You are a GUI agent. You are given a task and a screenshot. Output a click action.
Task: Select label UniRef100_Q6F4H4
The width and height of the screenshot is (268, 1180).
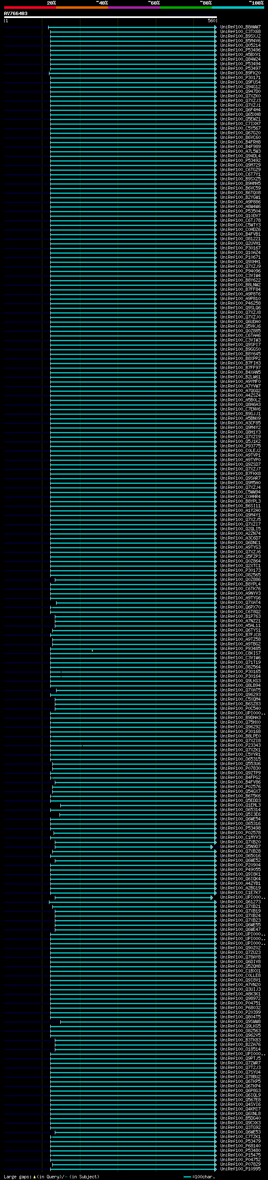tap(240, 110)
